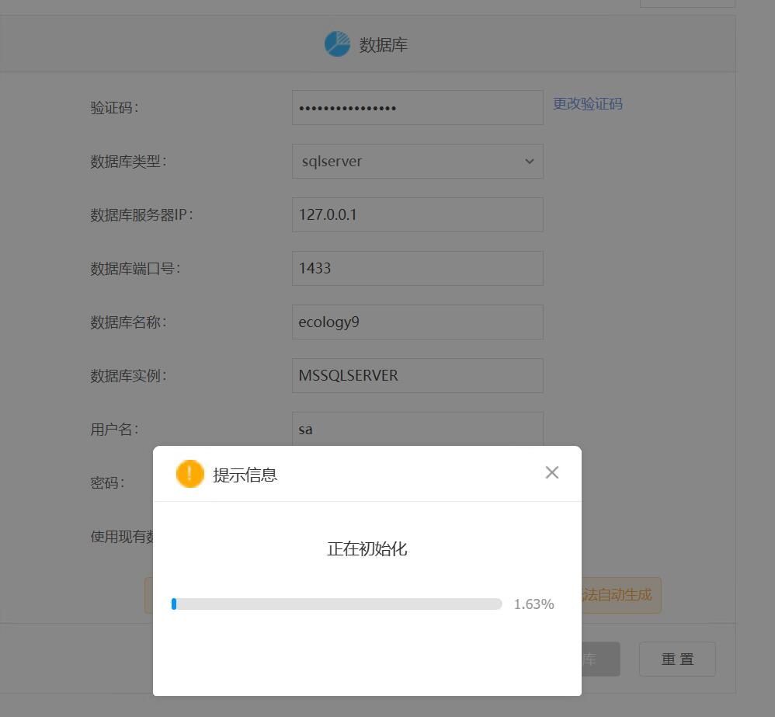Click the 提示信息 dialog title

pos(245,475)
